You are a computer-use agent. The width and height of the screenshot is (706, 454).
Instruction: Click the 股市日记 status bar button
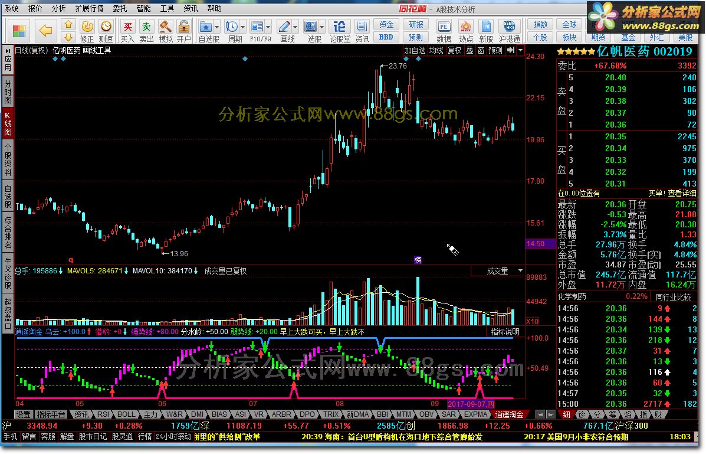click(93, 436)
